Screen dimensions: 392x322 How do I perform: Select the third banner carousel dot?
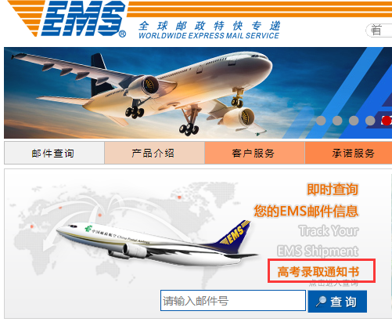pyautogui.click(x=354, y=121)
